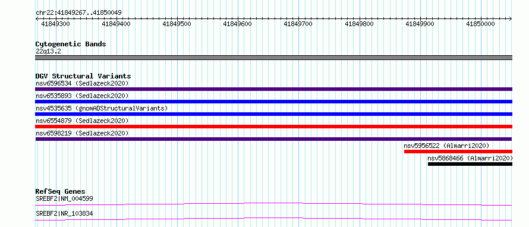This screenshot has height=227, width=529.
Task: Select the blue nsv4535635 variant bar
Action: [x=273, y=114]
